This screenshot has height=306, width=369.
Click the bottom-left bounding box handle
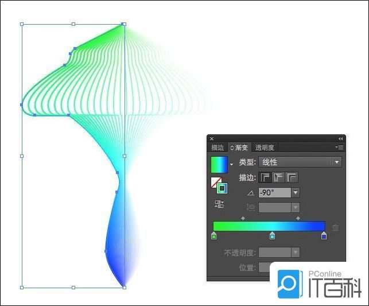coord(22,288)
